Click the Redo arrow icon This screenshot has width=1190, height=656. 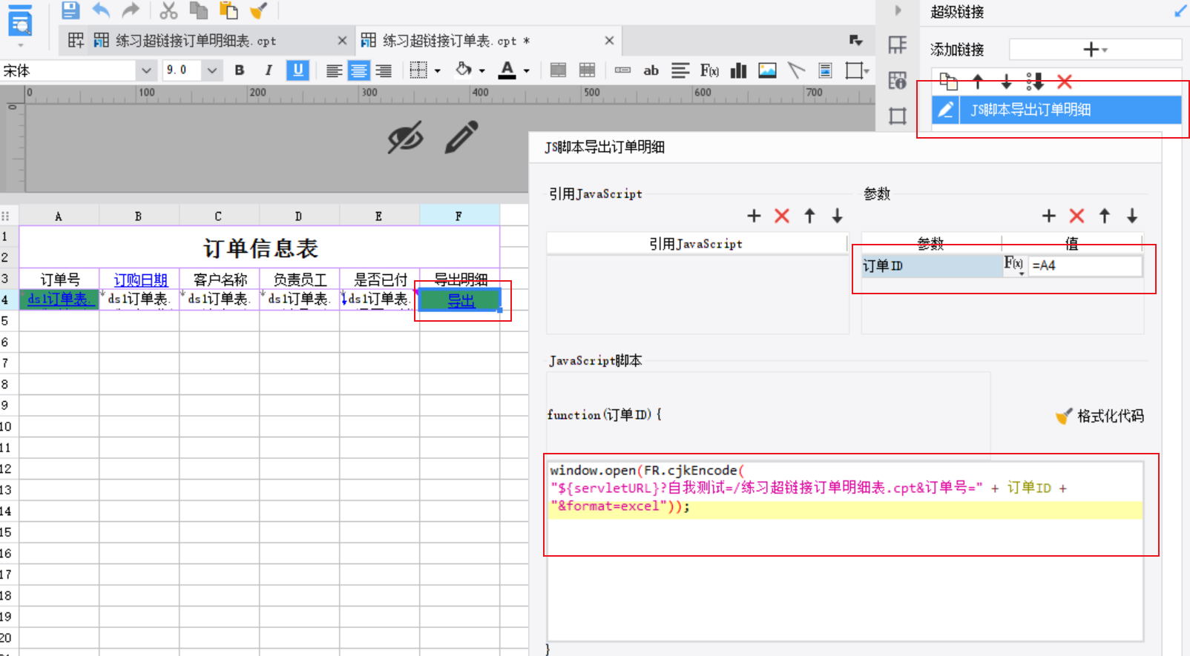(131, 10)
